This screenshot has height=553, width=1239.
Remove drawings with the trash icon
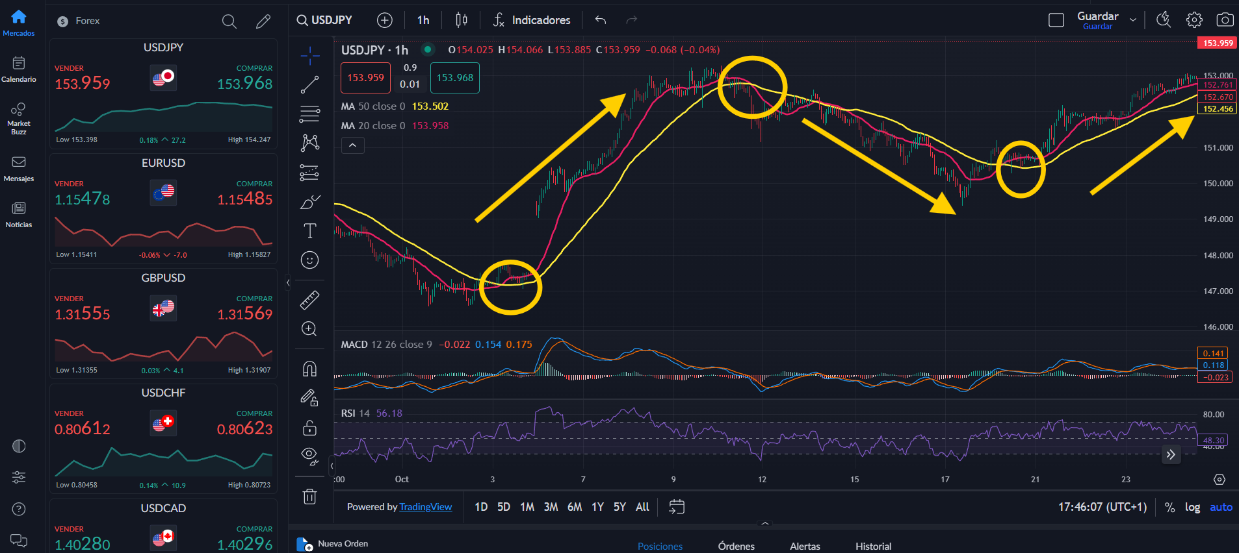click(x=310, y=497)
